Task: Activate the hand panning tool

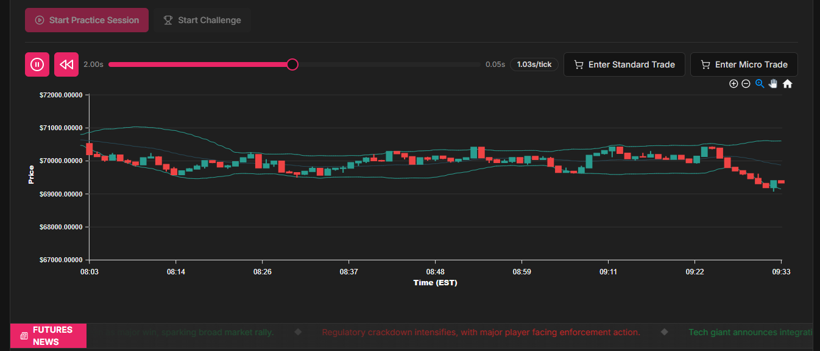Action: 773,84
